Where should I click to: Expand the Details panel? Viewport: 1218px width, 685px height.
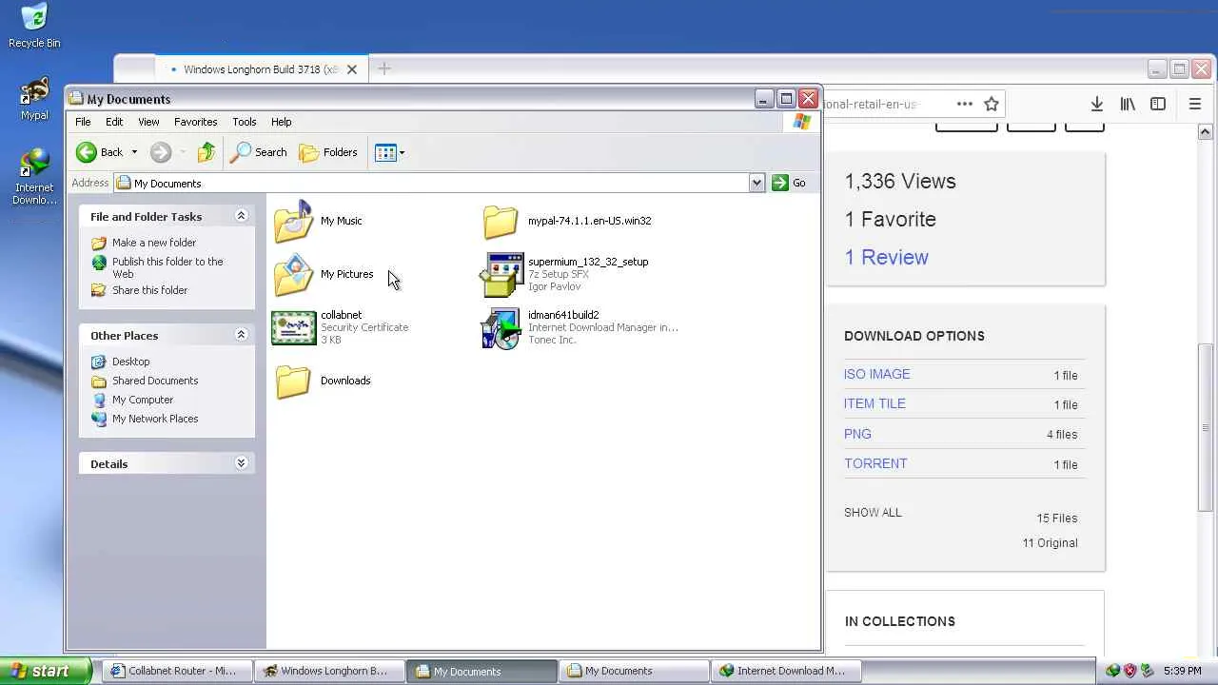241,463
